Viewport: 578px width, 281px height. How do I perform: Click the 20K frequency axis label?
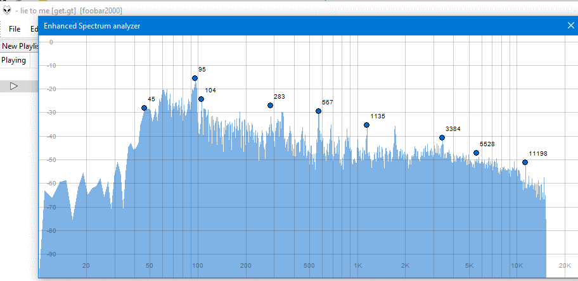click(x=565, y=265)
